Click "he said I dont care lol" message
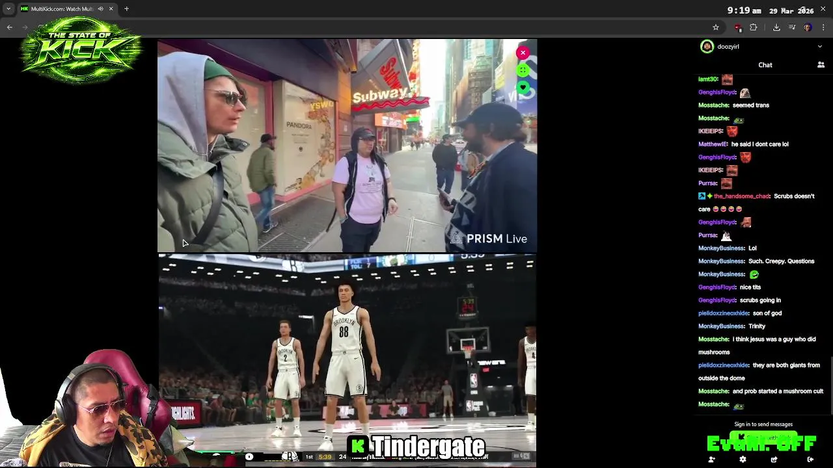The width and height of the screenshot is (833, 468). pyautogui.click(x=759, y=144)
